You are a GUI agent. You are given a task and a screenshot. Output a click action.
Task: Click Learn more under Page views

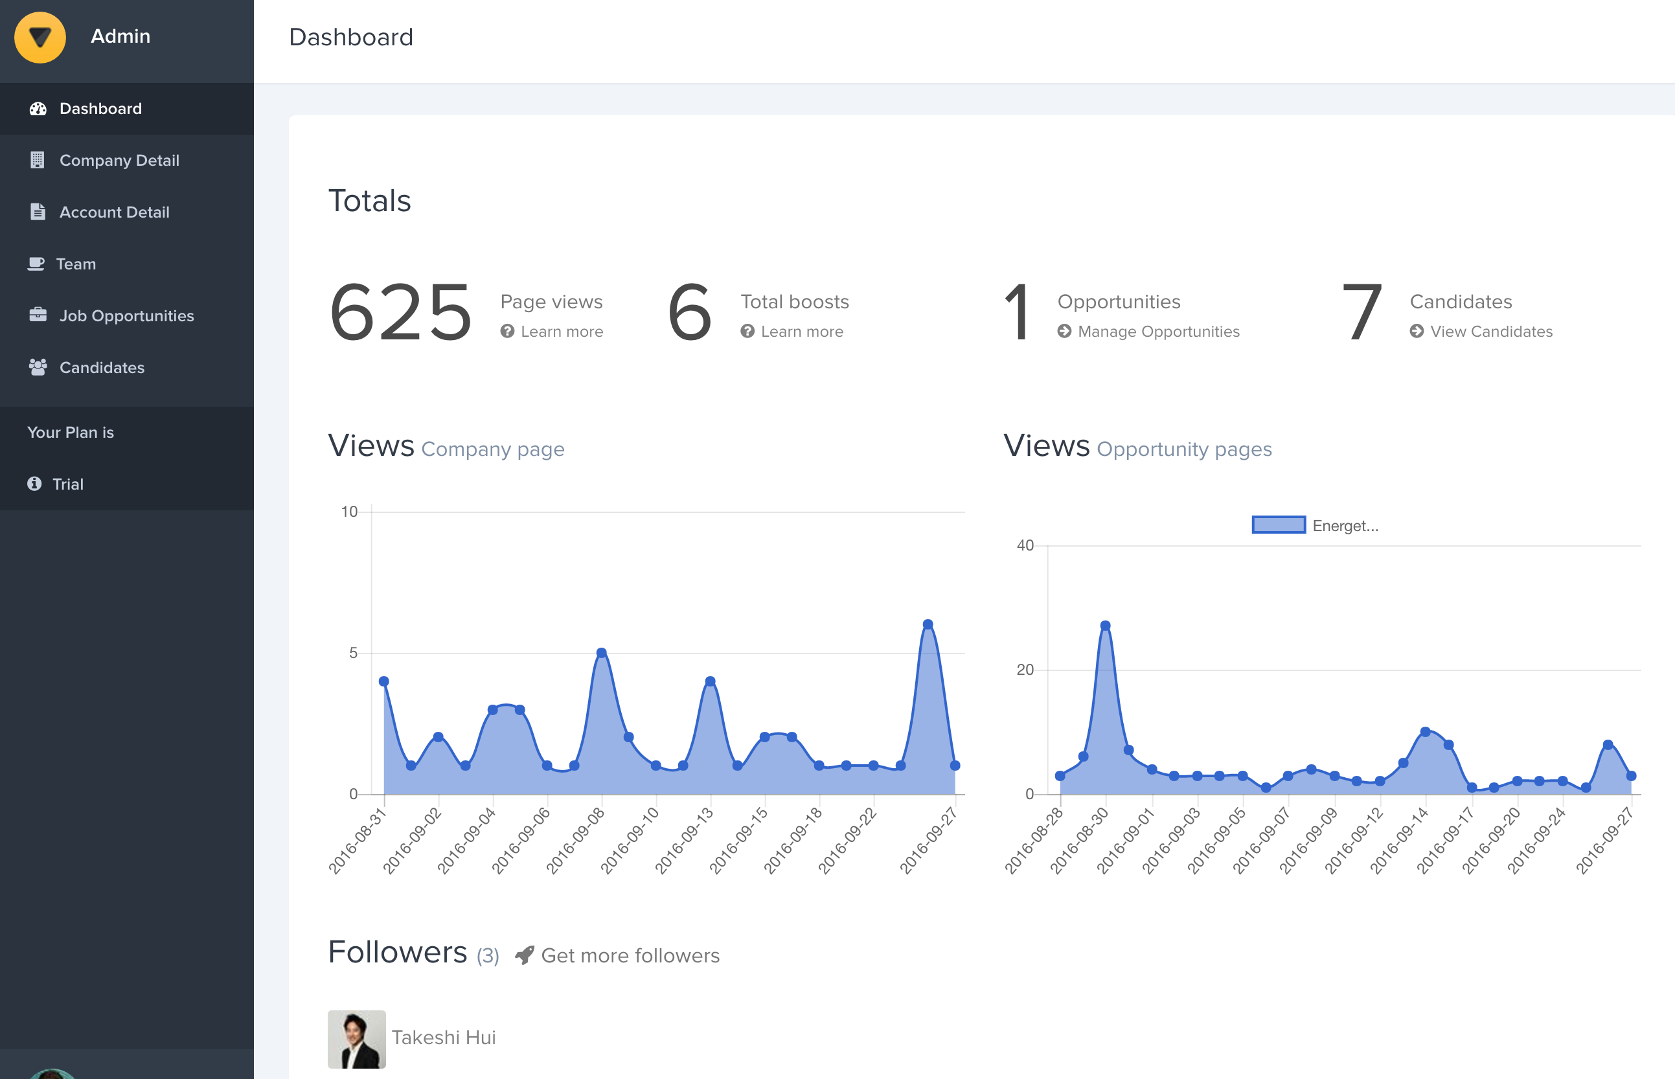(x=561, y=332)
